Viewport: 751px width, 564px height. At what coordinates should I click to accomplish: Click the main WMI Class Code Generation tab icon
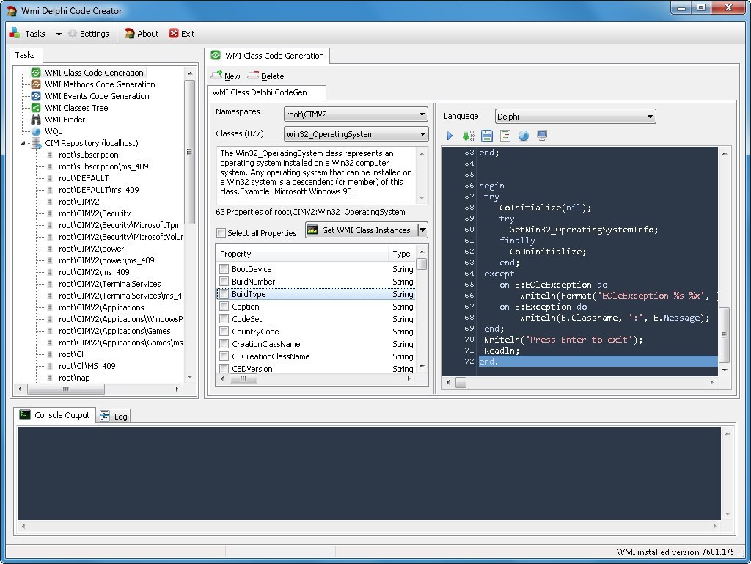pos(216,56)
